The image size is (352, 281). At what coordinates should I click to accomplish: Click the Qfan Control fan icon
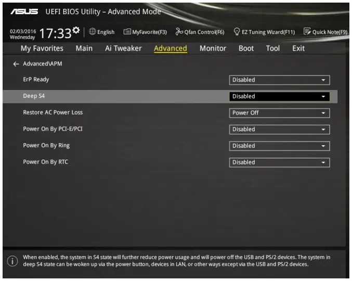click(x=179, y=32)
